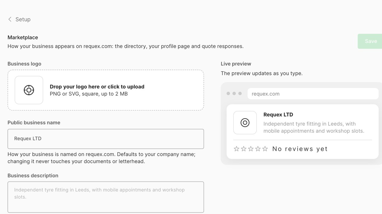
Task: Click the second star in preview rating
Action: [244, 149]
